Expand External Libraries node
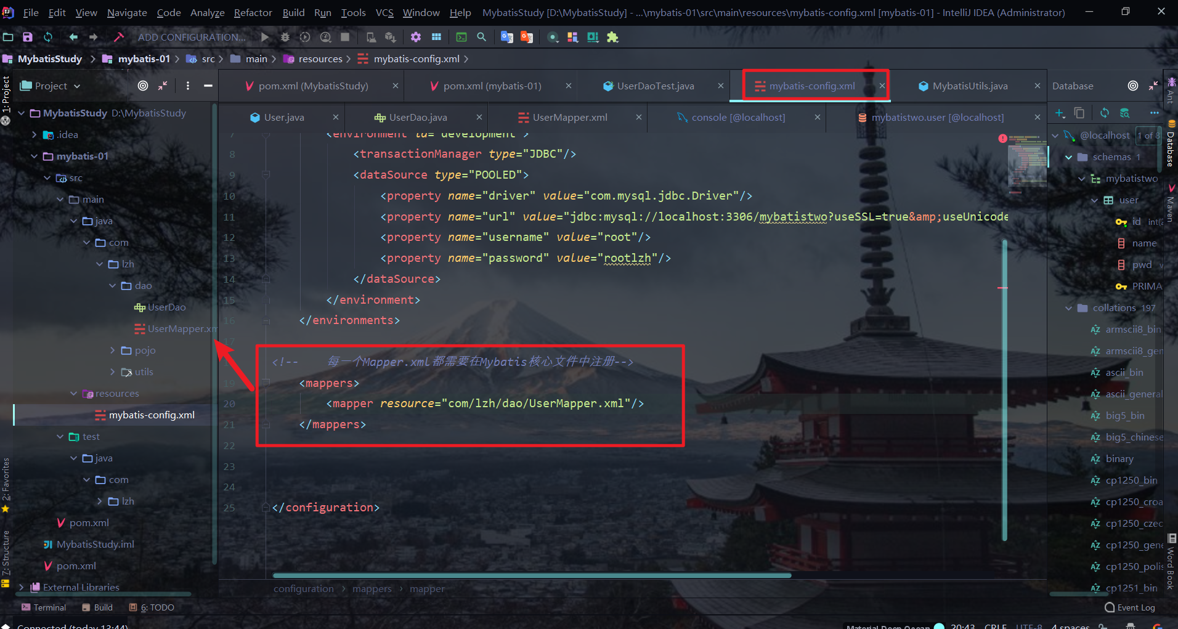This screenshot has width=1178, height=629. tap(22, 587)
